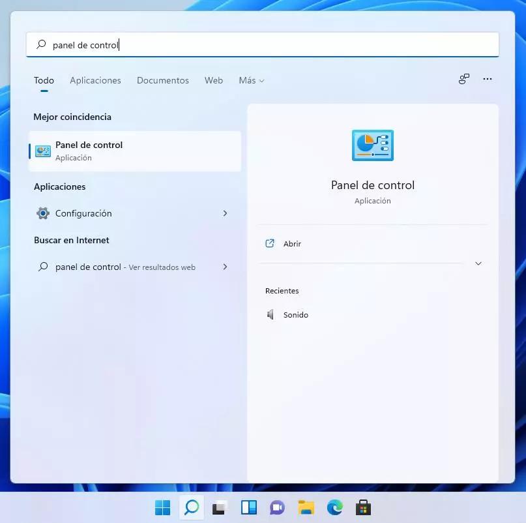Open the search feedback/account icon
This screenshot has width=526, height=523.
464,79
